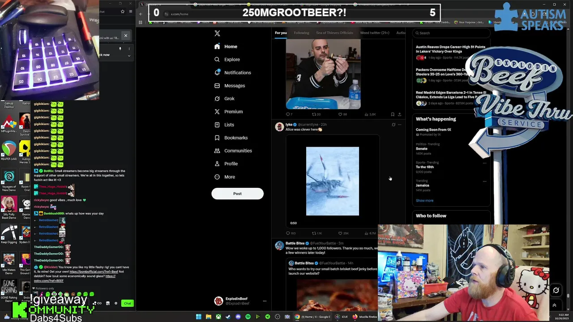
Task: Click the X search field
Action: [451, 33]
